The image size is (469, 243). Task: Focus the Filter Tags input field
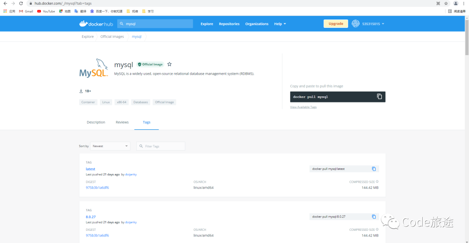[x=161, y=146]
